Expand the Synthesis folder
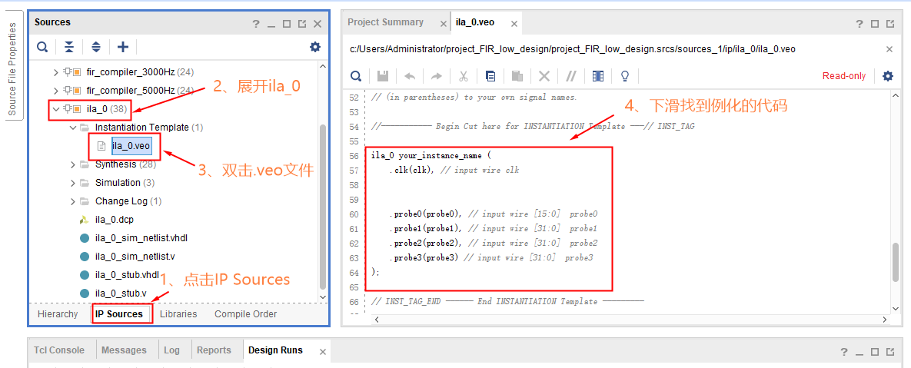The image size is (911, 368). coord(73,164)
